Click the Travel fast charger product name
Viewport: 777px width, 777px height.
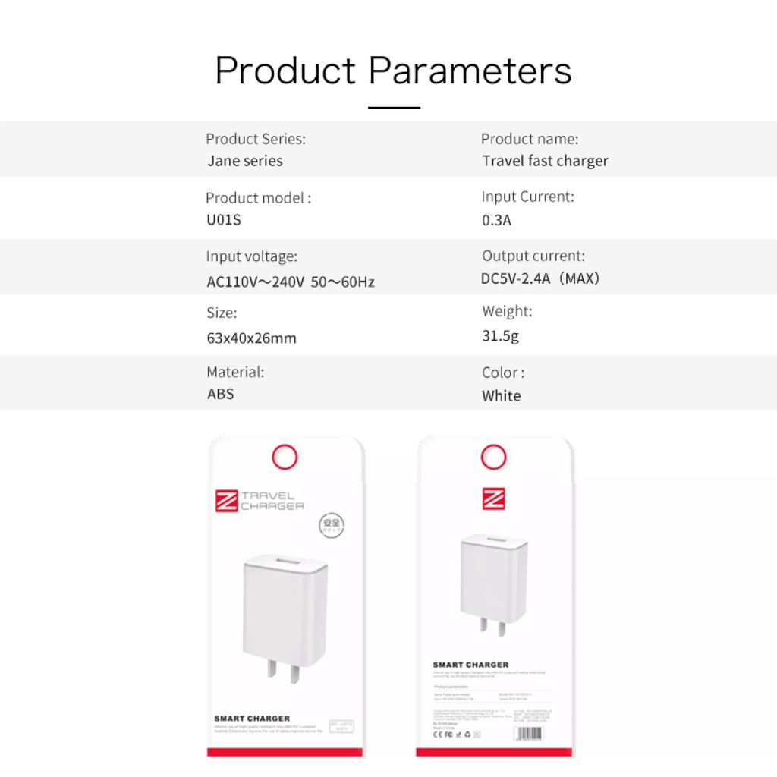point(545,161)
